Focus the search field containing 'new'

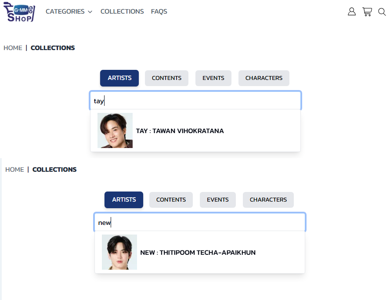(200, 222)
